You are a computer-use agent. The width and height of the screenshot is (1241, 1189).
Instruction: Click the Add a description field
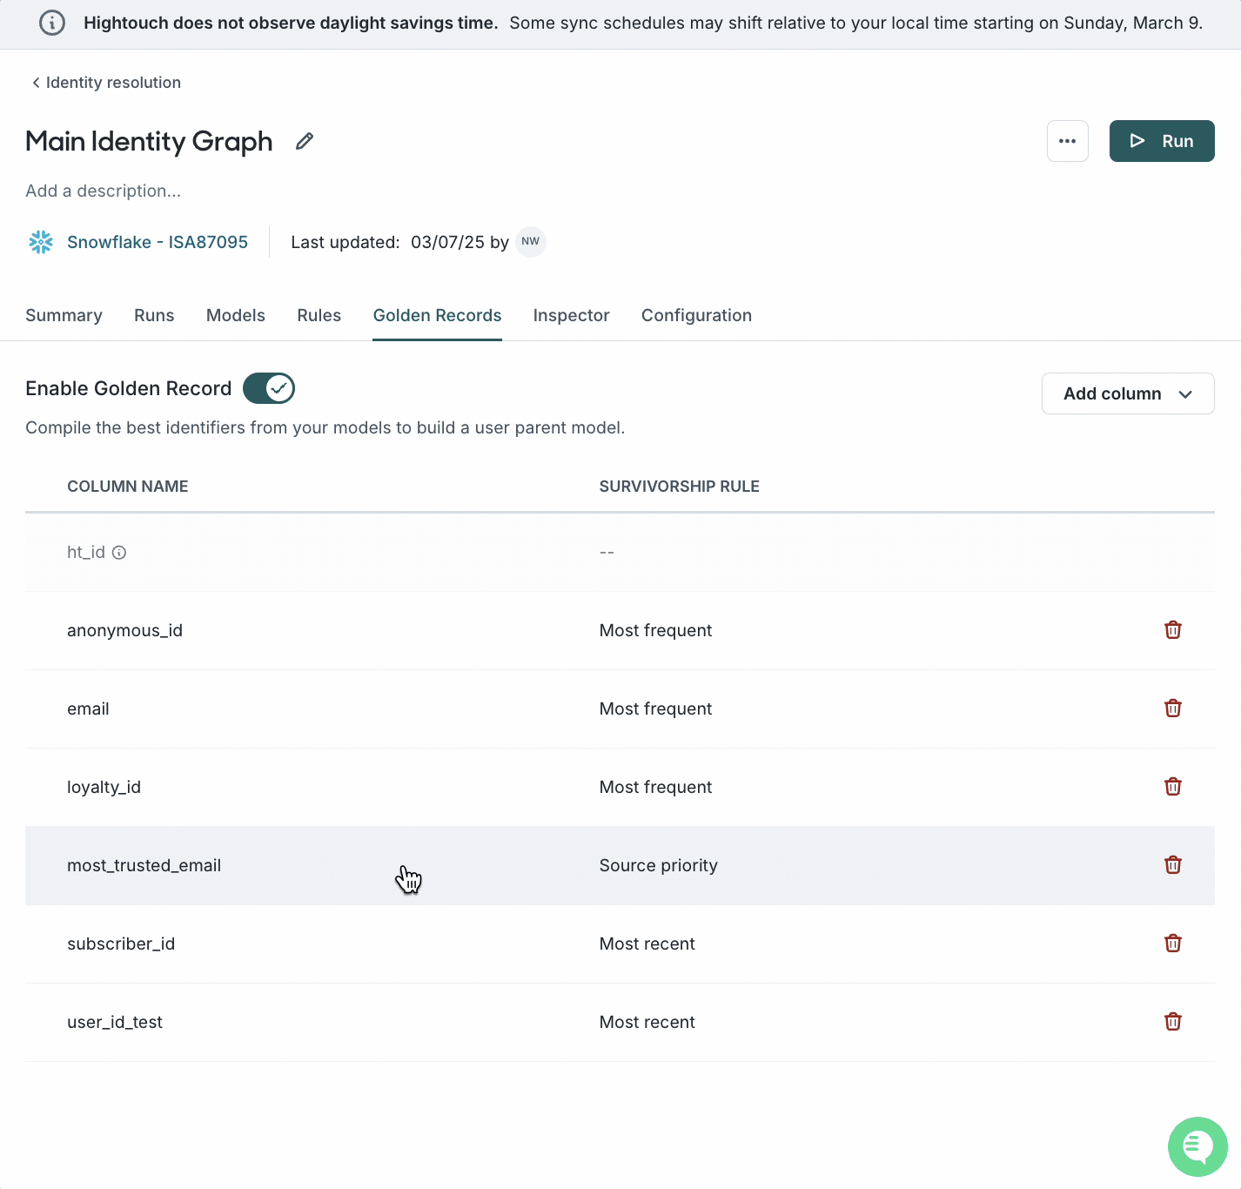coord(104,191)
